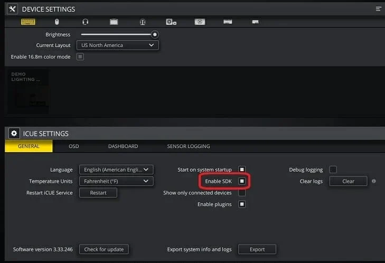This screenshot has height=263, width=385.
Task: Select the mouse device icon
Action: click(57, 22)
